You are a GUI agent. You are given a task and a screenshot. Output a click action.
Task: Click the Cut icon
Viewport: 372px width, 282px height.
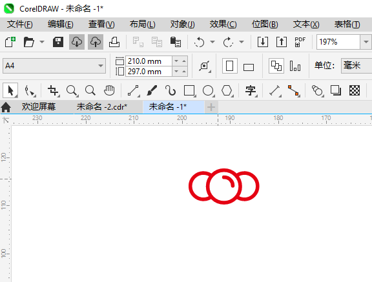[138, 42]
